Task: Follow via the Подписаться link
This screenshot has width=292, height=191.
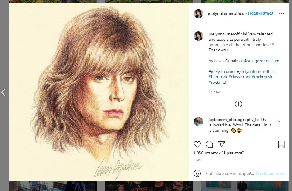Action: click(260, 13)
